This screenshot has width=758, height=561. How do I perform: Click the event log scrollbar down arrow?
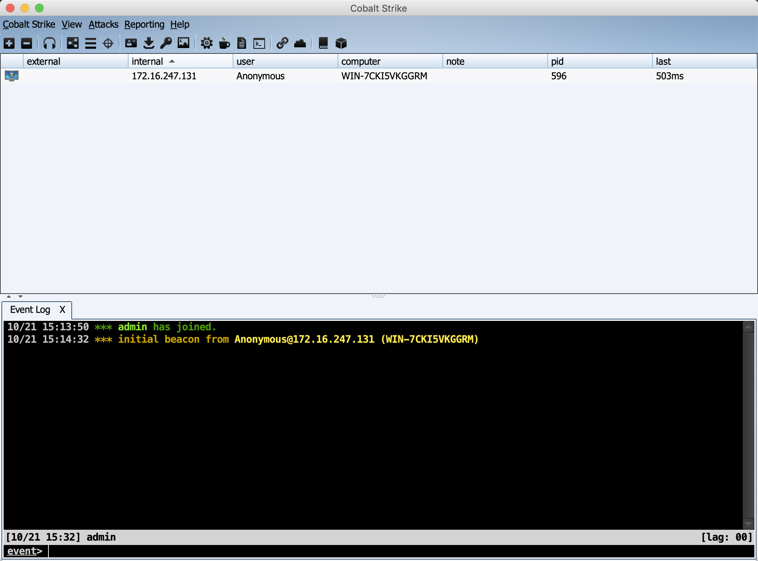pos(748,524)
